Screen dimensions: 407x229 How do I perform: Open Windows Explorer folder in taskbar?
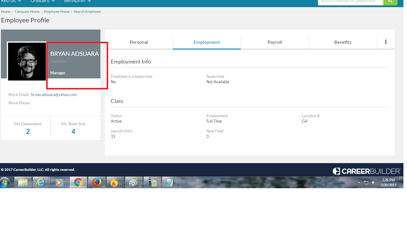click(x=23, y=182)
